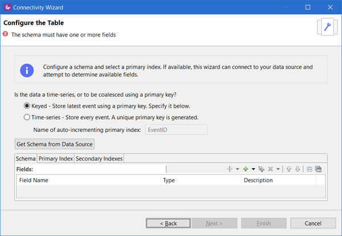The height and width of the screenshot is (236, 342).
Task: Click the red X remove field icon
Action: pos(271,169)
